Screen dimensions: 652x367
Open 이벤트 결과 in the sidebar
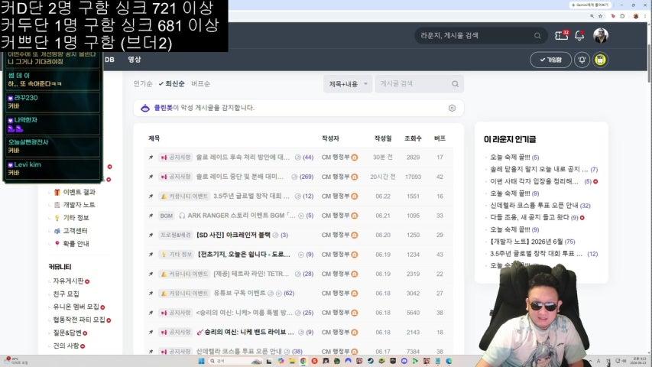click(x=79, y=192)
